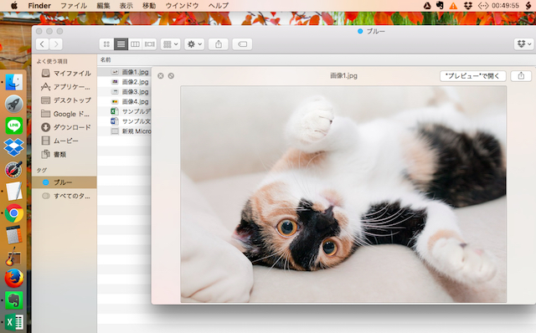The height and width of the screenshot is (333, 536).
Task: Open Calculator from the Dock
Action: coord(14,235)
